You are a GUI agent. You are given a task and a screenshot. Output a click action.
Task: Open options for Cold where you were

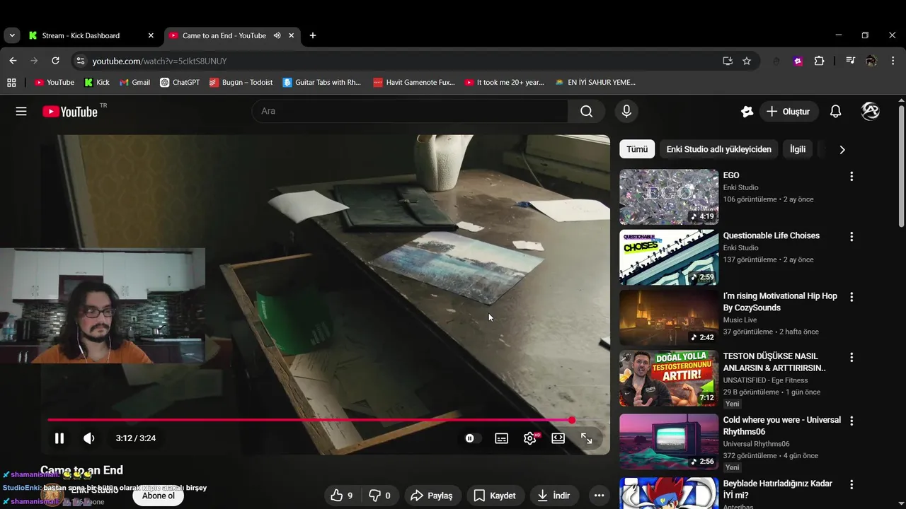(851, 421)
